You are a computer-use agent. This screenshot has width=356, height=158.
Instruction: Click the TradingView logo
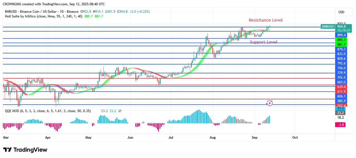pyautogui.click(x=25, y=150)
